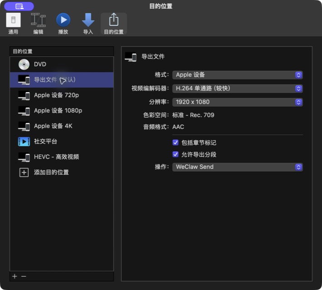Click the 允许导出分段 label text

pos(199,154)
